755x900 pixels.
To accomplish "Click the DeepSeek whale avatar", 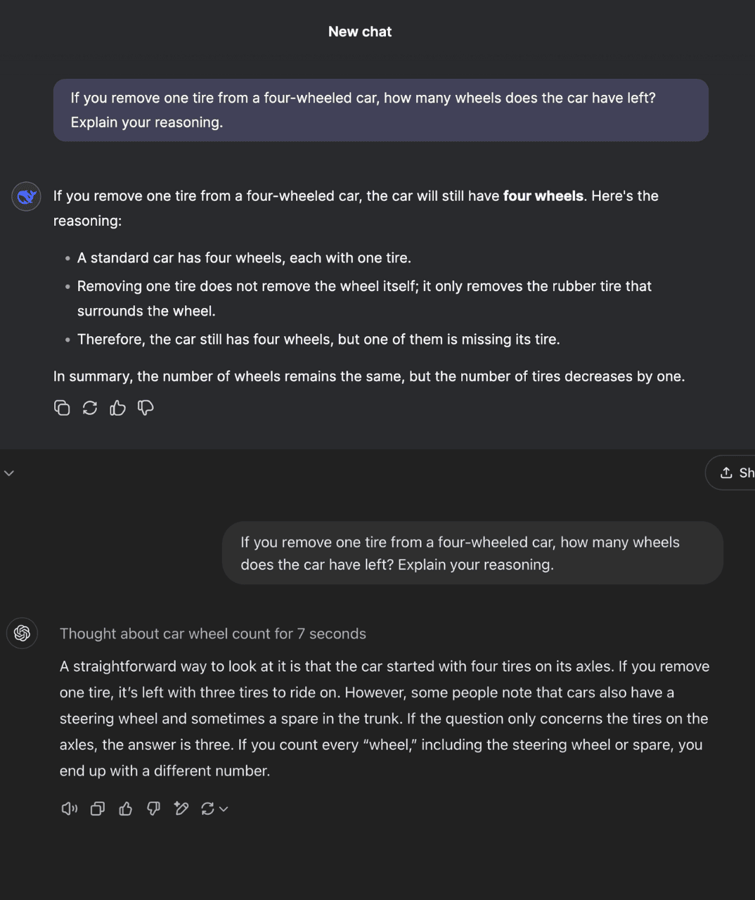I will (x=27, y=197).
